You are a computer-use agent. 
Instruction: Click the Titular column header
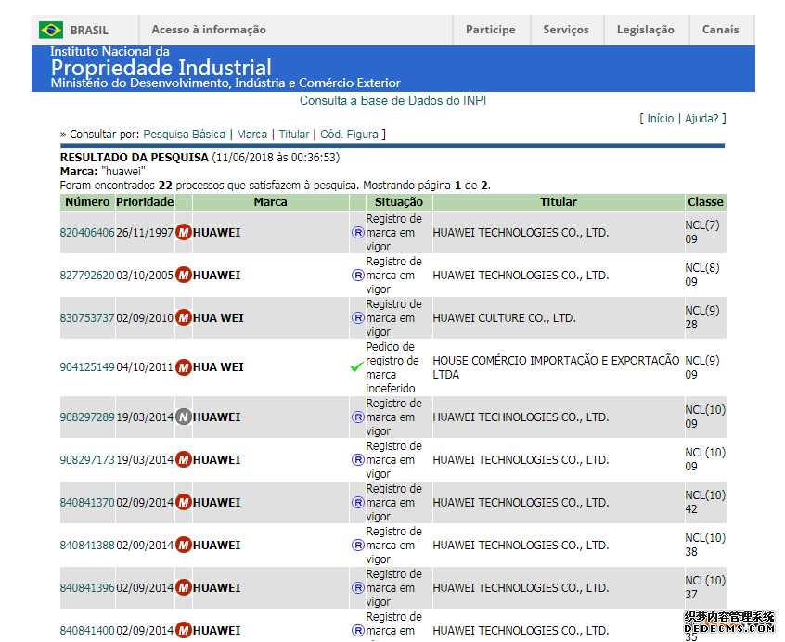[x=559, y=201]
